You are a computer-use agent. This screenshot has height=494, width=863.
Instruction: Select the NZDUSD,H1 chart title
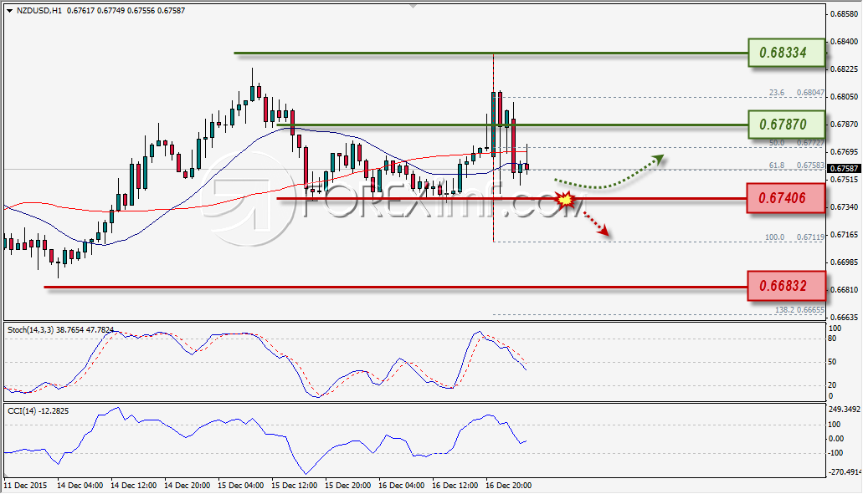39,10
